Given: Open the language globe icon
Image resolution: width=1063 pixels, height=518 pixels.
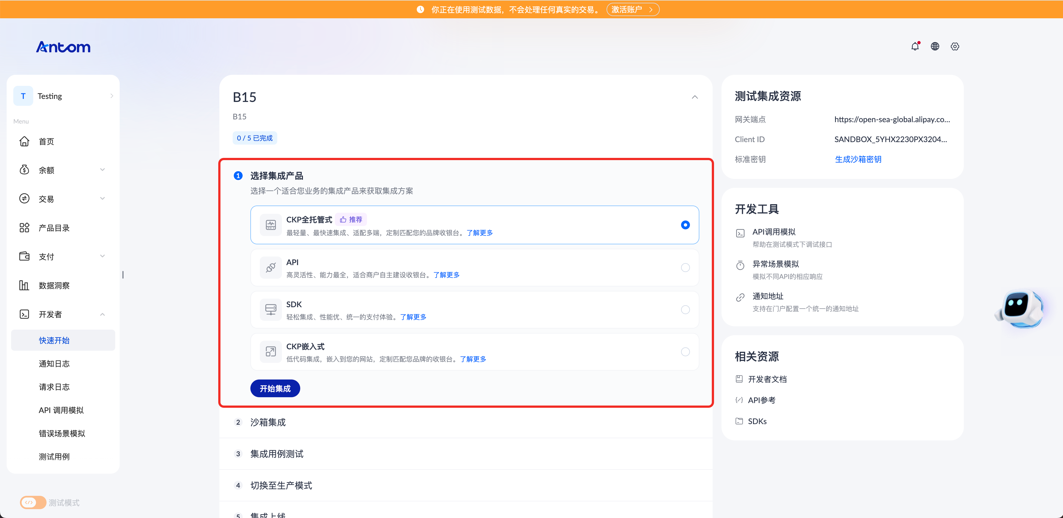Looking at the screenshot, I should tap(935, 46).
